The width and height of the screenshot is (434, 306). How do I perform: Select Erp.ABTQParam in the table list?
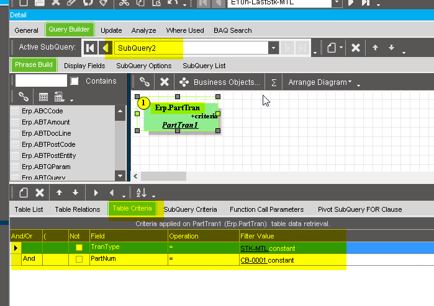click(46, 167)
